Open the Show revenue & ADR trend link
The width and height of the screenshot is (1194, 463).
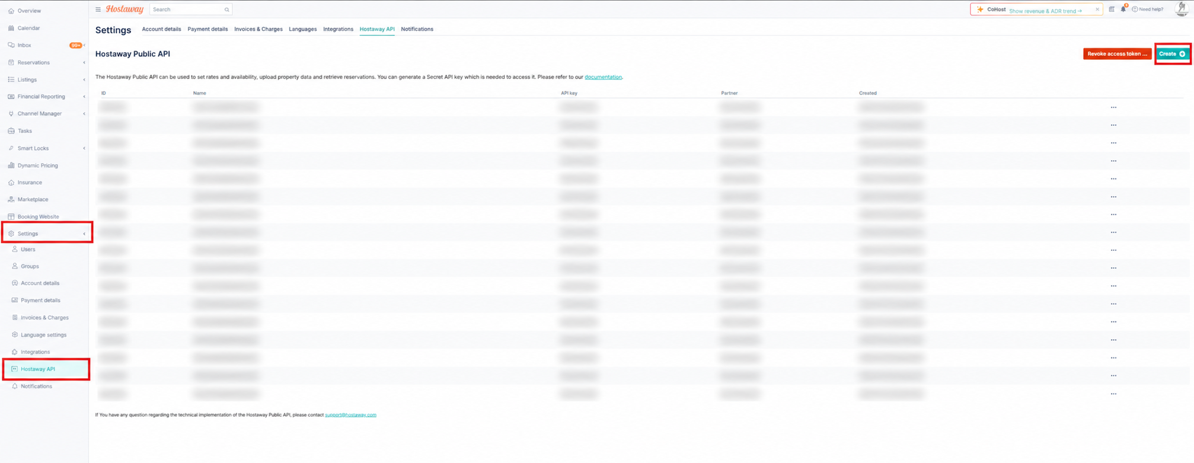point(1045,11)
